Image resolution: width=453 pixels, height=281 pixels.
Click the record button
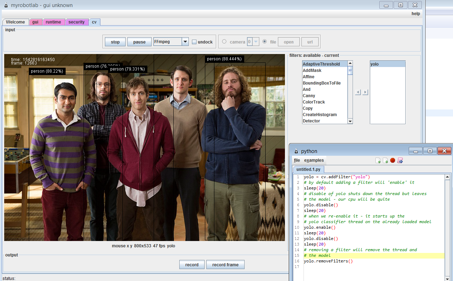[x=192, y=265]
